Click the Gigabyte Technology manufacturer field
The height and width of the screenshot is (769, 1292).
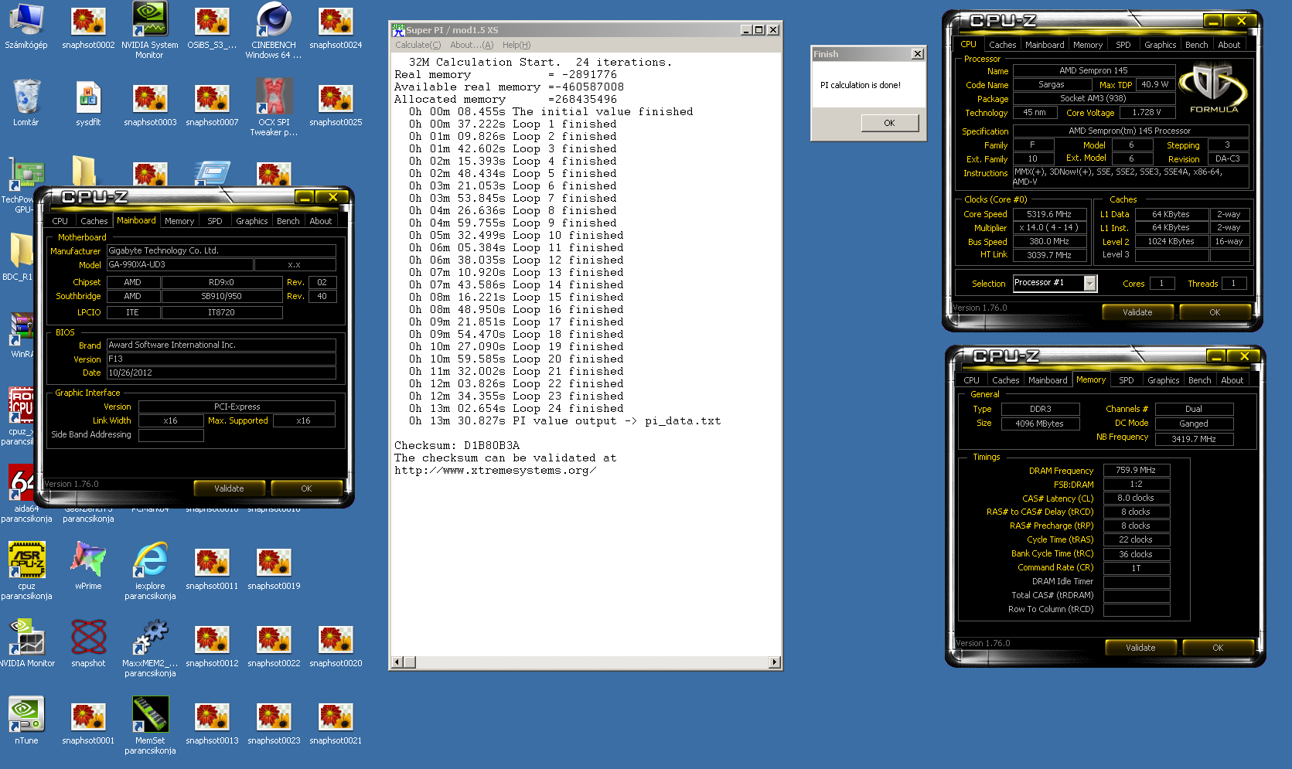[221, 250]
